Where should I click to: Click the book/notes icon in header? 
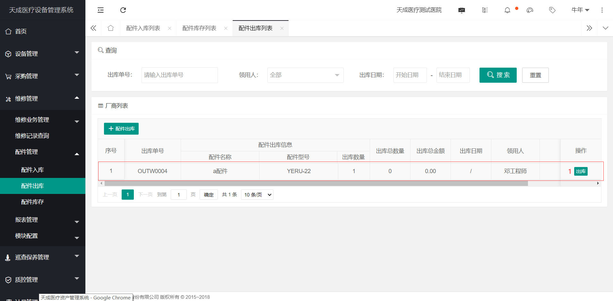pyautogui.click(x=485, y=10)
